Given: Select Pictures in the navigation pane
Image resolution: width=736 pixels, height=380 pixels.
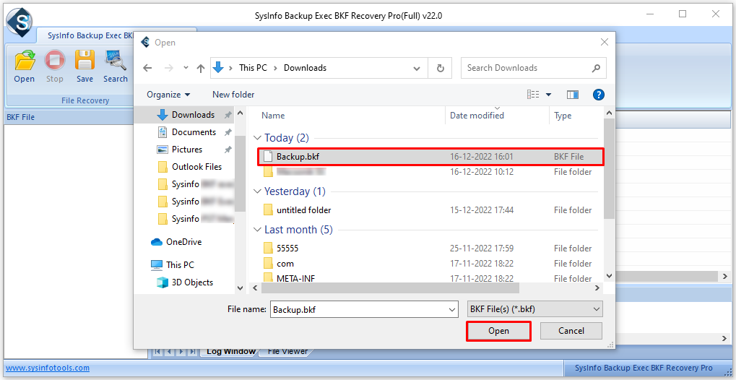Looking at the screenshot, I should [x=188, y=150].
